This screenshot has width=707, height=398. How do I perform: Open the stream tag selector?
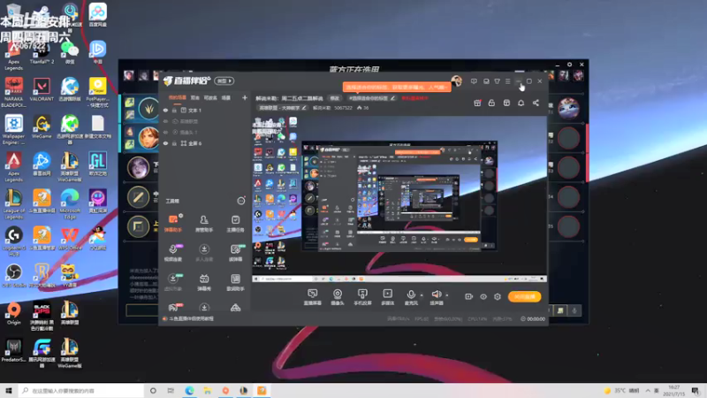click(x=371, y=98)
